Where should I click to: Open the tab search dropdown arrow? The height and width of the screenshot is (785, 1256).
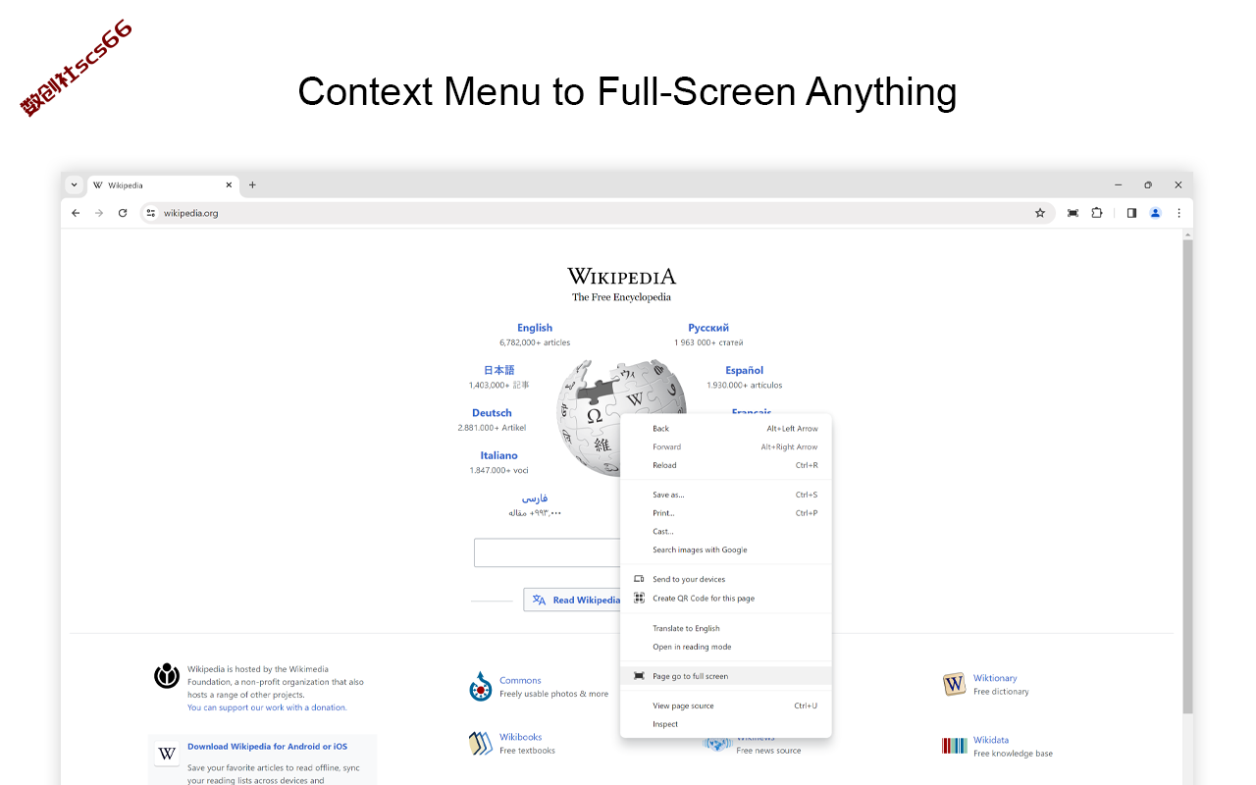pyautogui.click(x=74, y=184)
